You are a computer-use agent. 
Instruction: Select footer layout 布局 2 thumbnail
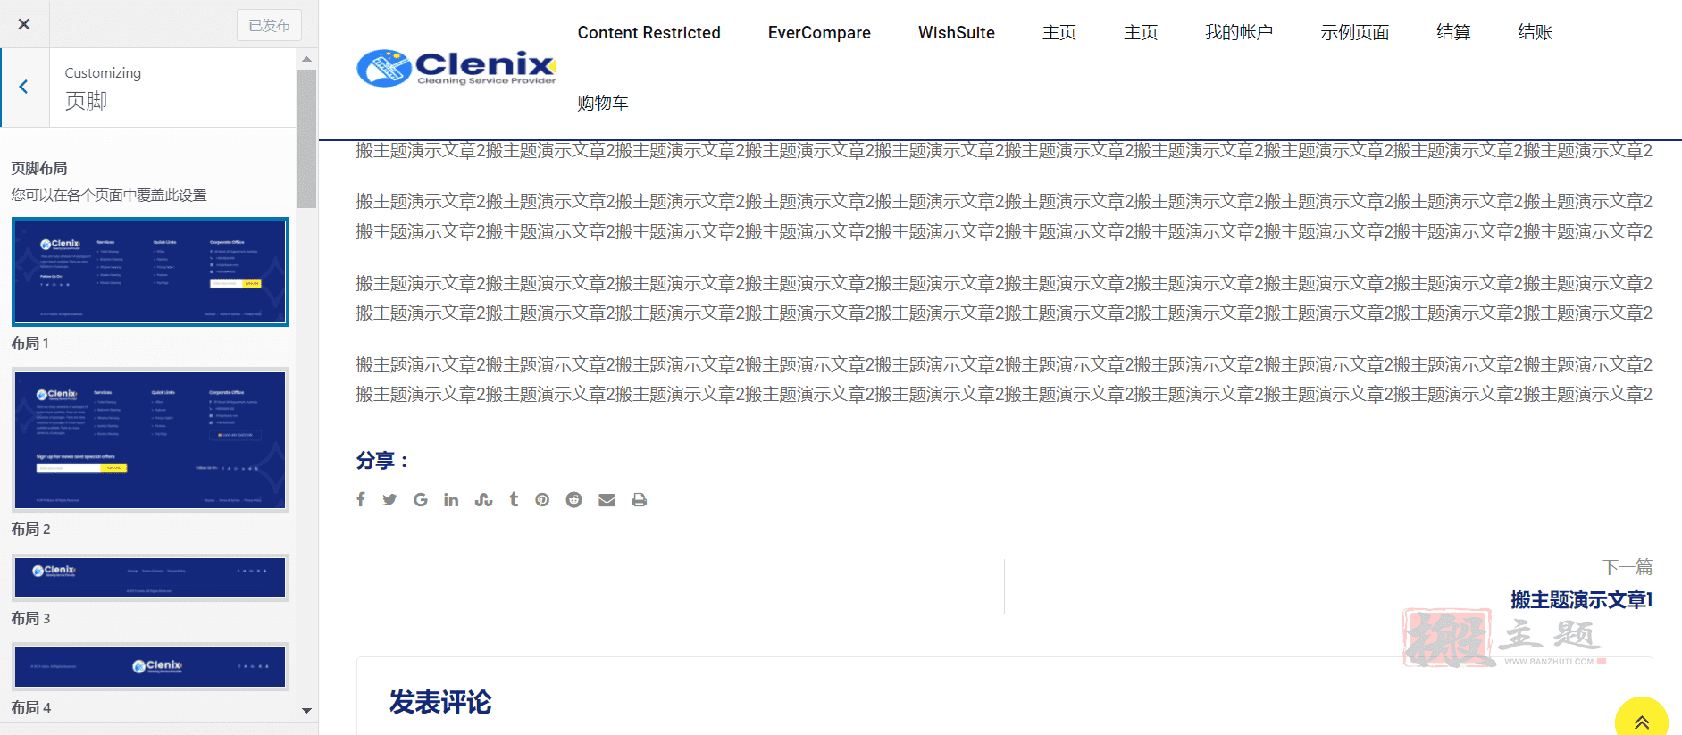[x=150, y=439]
